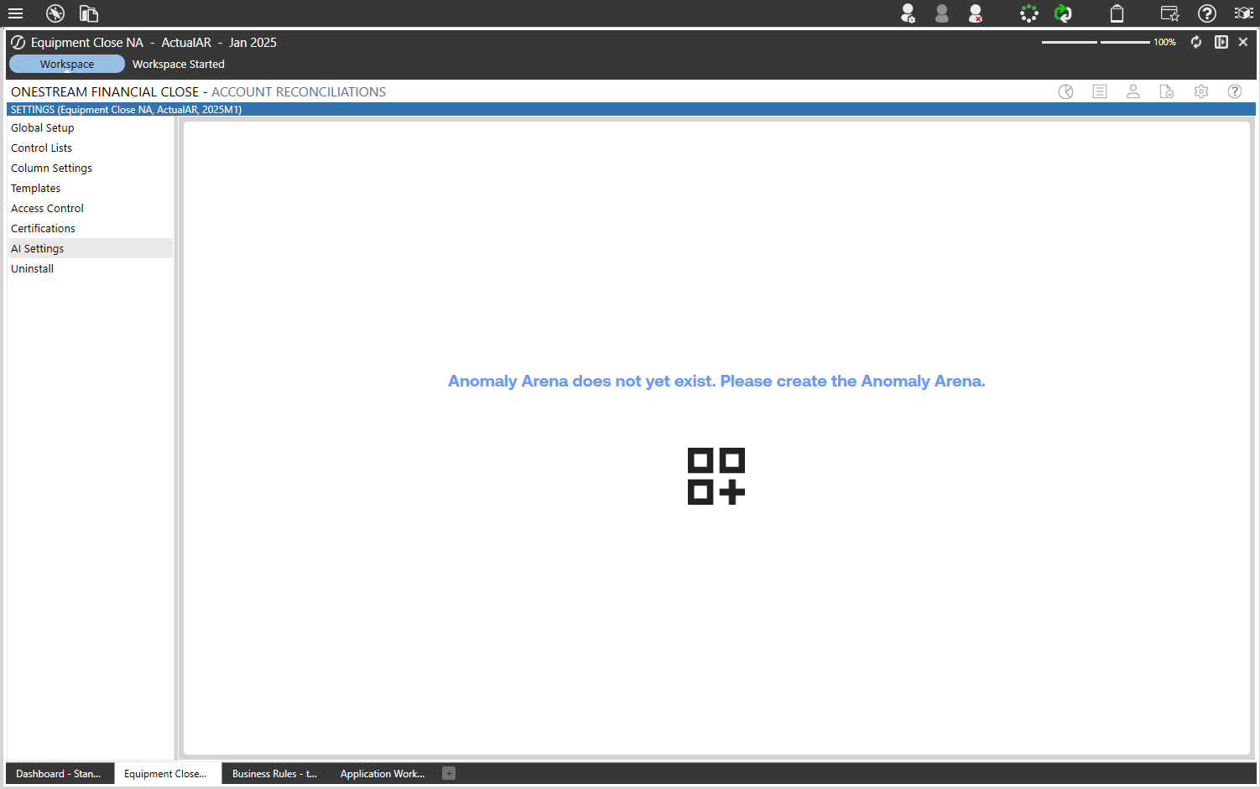Image resolution: width=1260 pixels, height=789 pixels.
Task: Open the favorites window star icon
Action: pos(1169,13)
